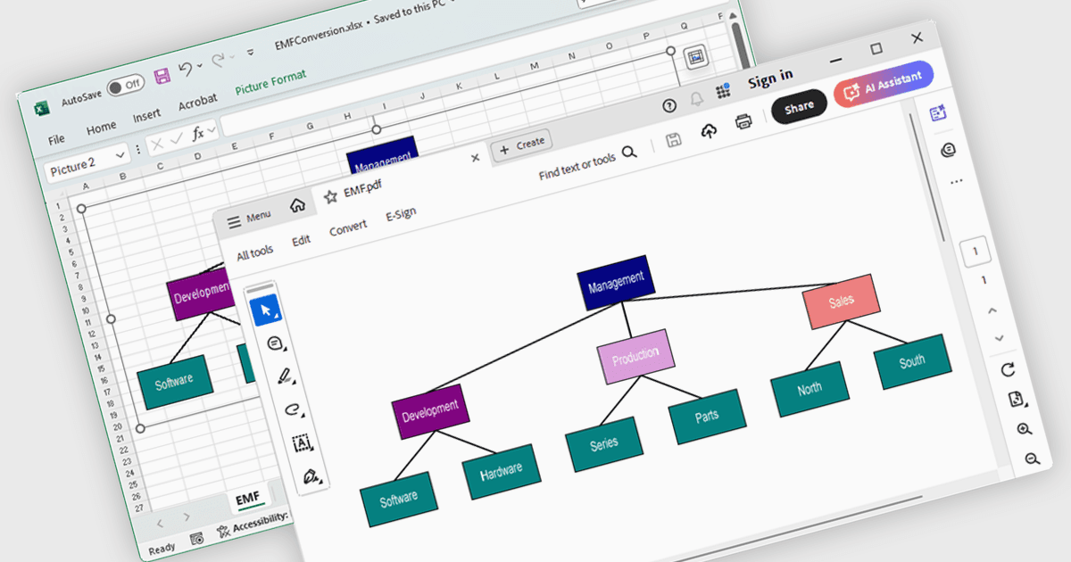The image size is (1071, 562).
Task: Click the macro recording icon in the status bar
Action: 196,538
